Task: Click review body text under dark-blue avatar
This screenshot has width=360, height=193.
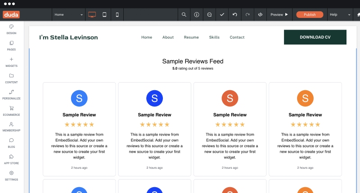Action: [154, 146]
